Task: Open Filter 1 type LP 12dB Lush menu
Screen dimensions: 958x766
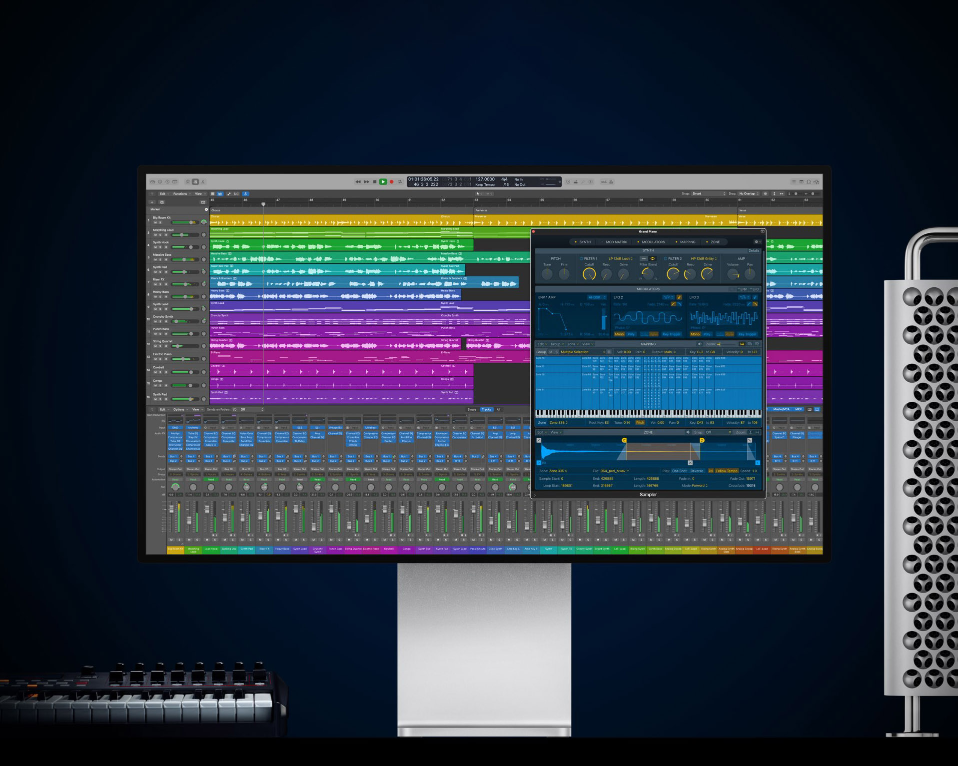Action: (620, 259)
